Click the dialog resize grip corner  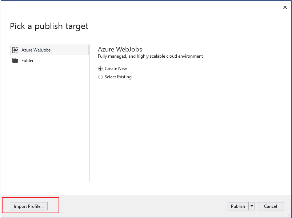[x=289, y=215]
